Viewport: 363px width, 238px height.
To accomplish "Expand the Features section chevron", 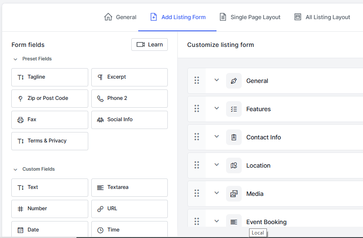I will 216,108.
